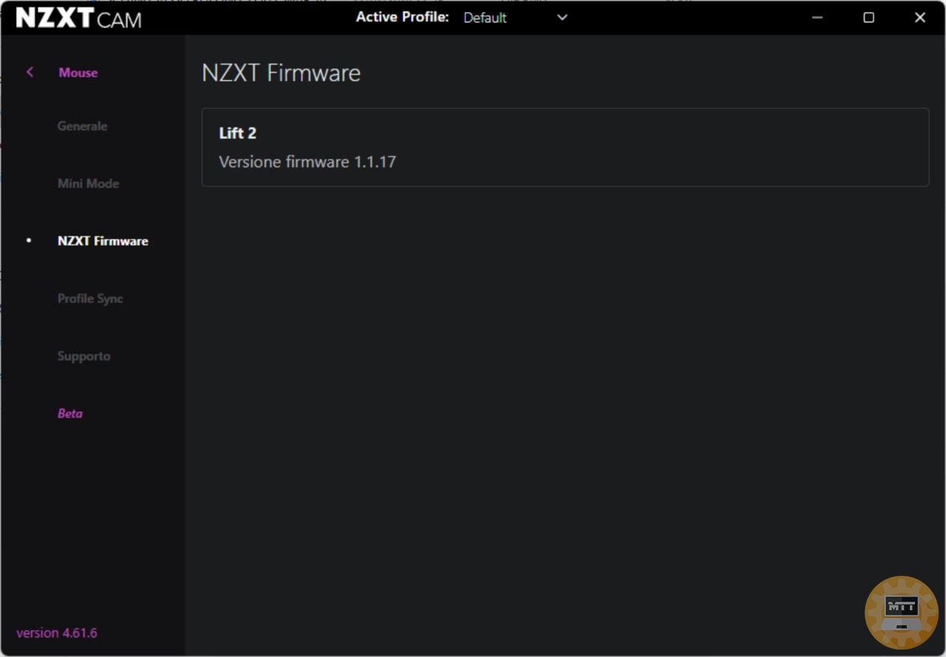Maximize the NZXT CAM window
Viewport: 946px width, 657px height.
click(x=868, y=18)
